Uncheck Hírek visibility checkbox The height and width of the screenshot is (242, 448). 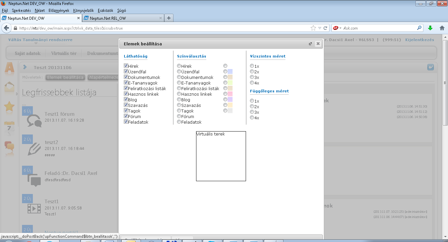(x=126, y=66)
